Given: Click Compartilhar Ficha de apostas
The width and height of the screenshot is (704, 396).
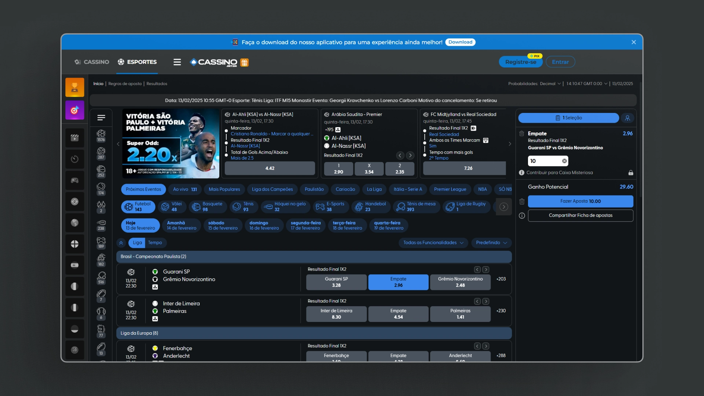Looking at the screenshot, I should coord(580,216).
